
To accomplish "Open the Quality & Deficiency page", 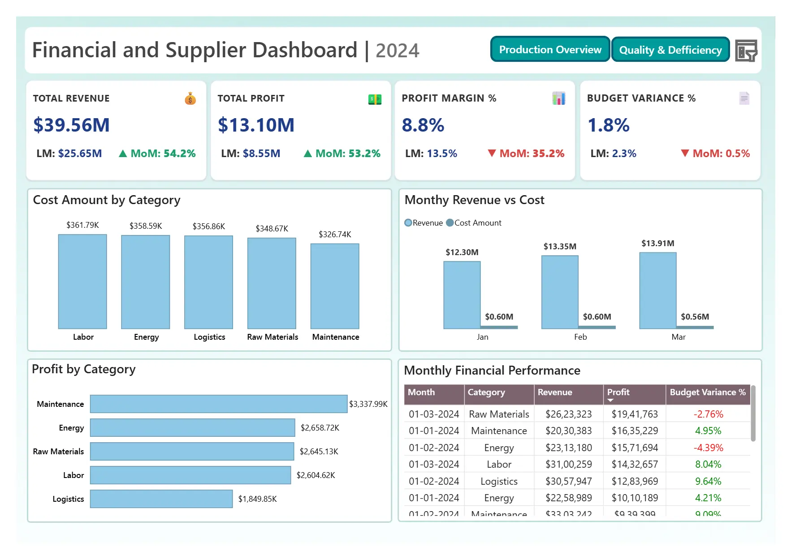I will point(670,50).
